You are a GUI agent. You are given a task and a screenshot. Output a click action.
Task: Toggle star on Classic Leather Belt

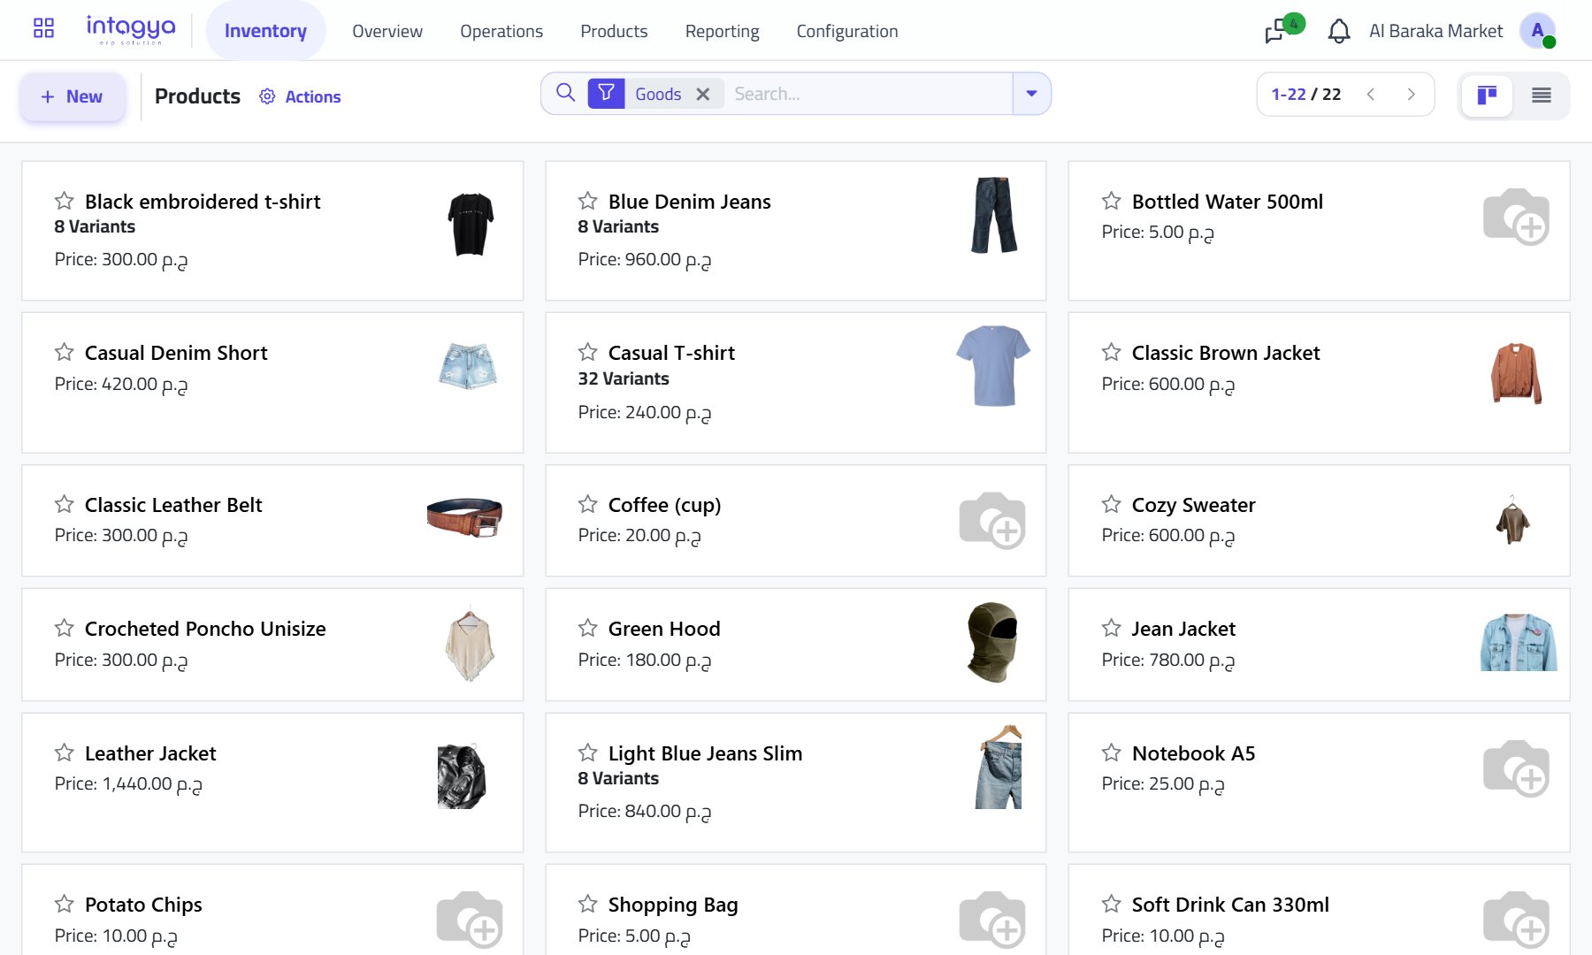click(x=64, y=504)
